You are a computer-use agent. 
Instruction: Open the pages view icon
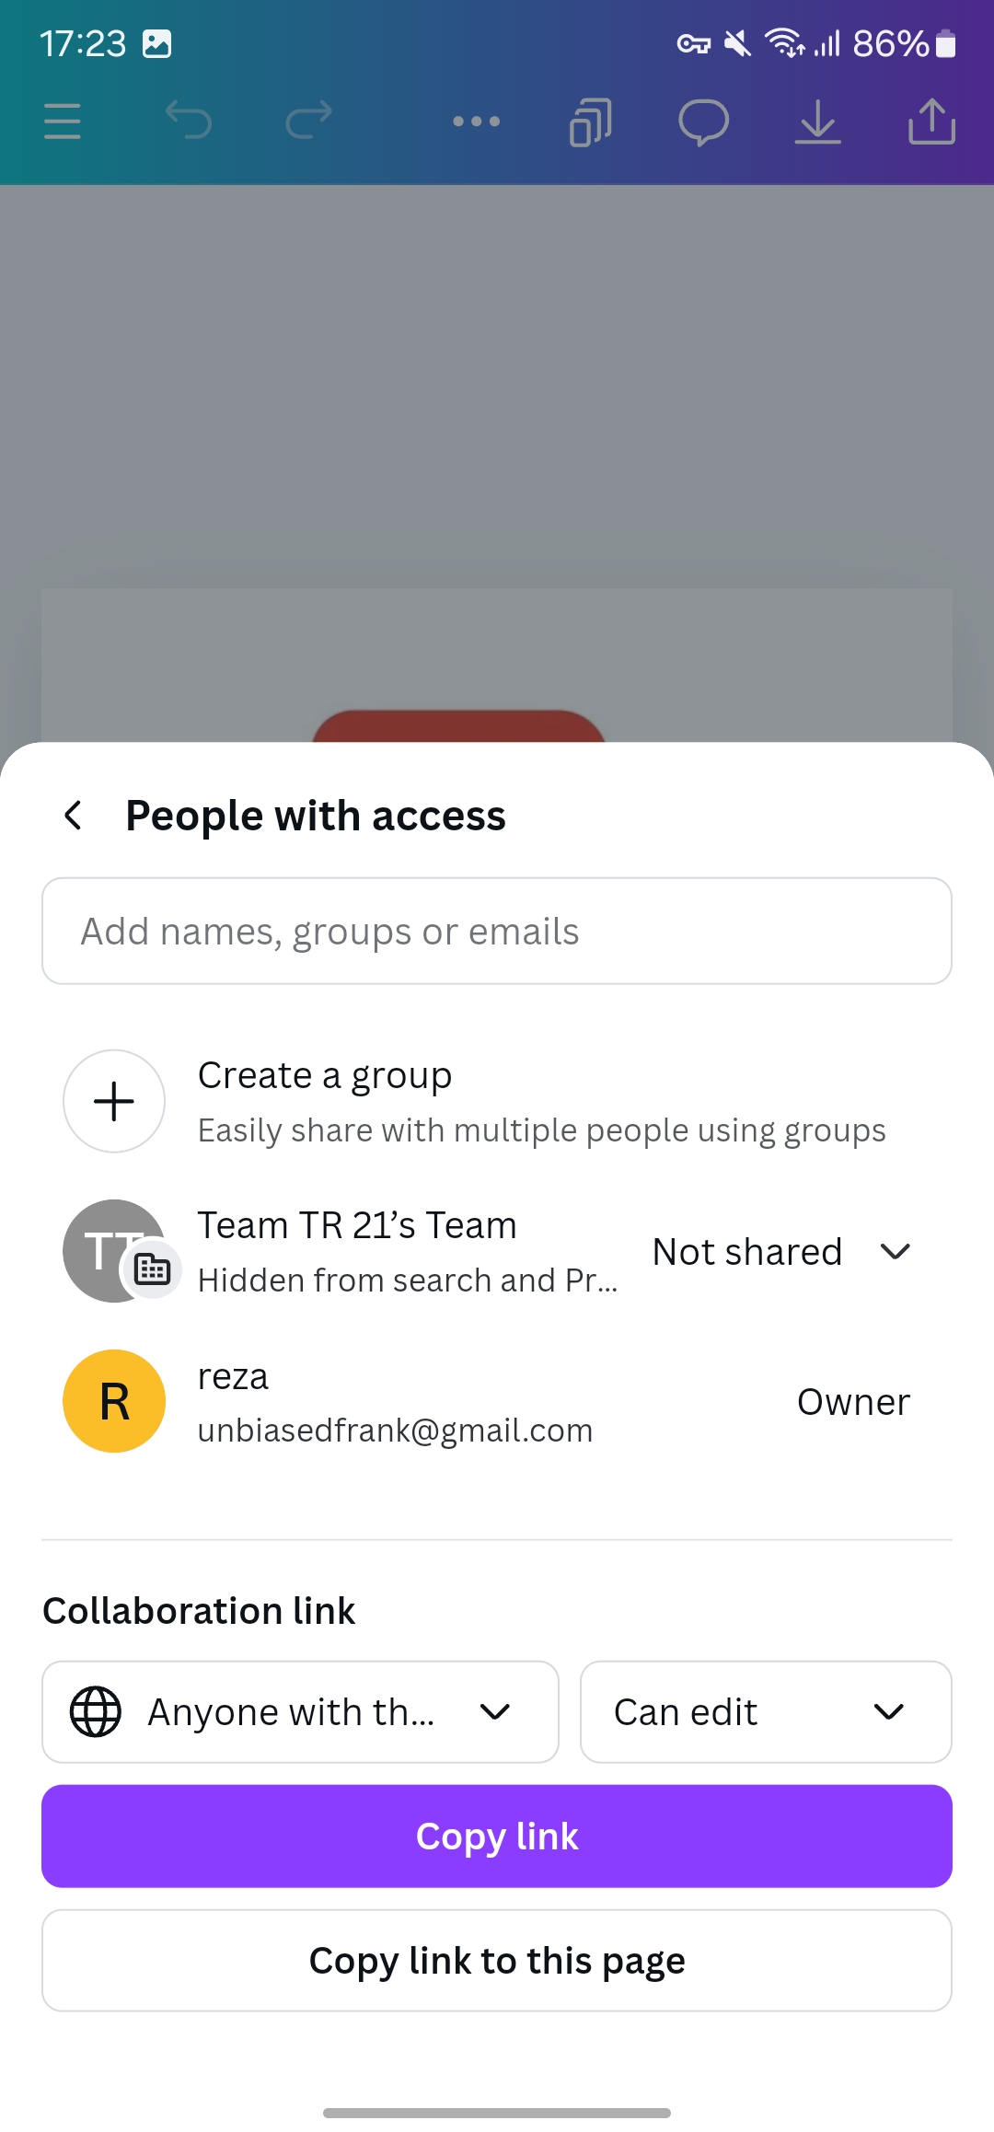(590, 122)
